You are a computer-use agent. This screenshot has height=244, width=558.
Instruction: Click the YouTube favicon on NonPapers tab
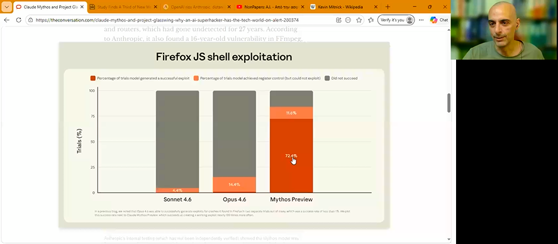(239, 7)
